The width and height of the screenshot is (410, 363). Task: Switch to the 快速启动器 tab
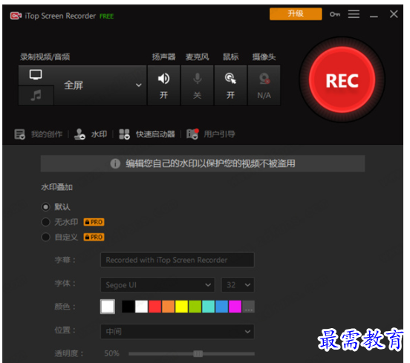point(147,134)
